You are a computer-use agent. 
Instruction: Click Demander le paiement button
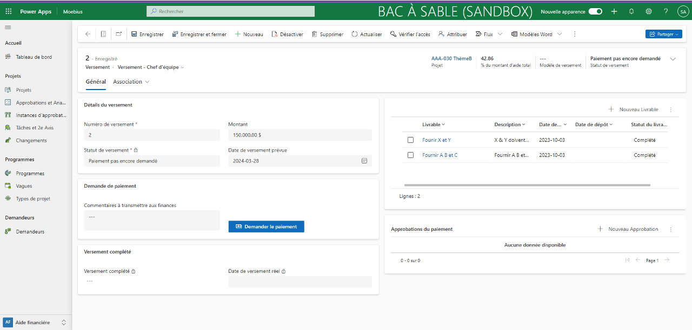tap(267, 226)
